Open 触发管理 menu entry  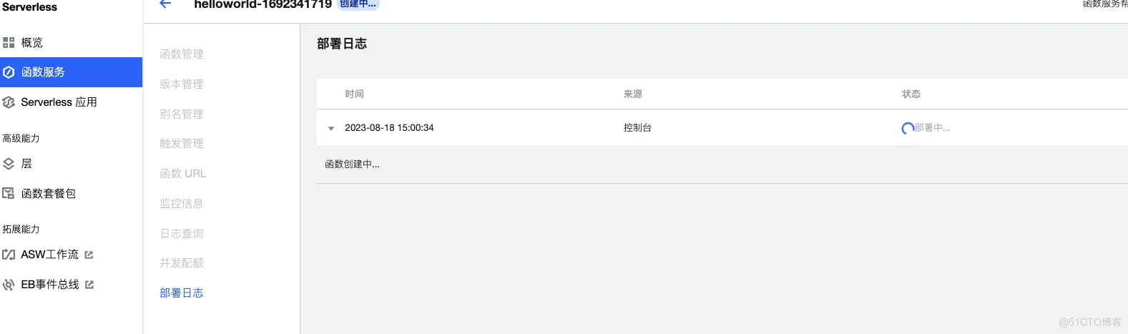point(182,144)
